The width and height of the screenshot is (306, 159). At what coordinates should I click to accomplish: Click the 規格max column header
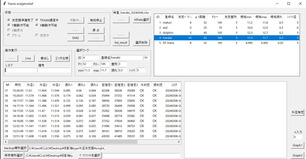261,17
